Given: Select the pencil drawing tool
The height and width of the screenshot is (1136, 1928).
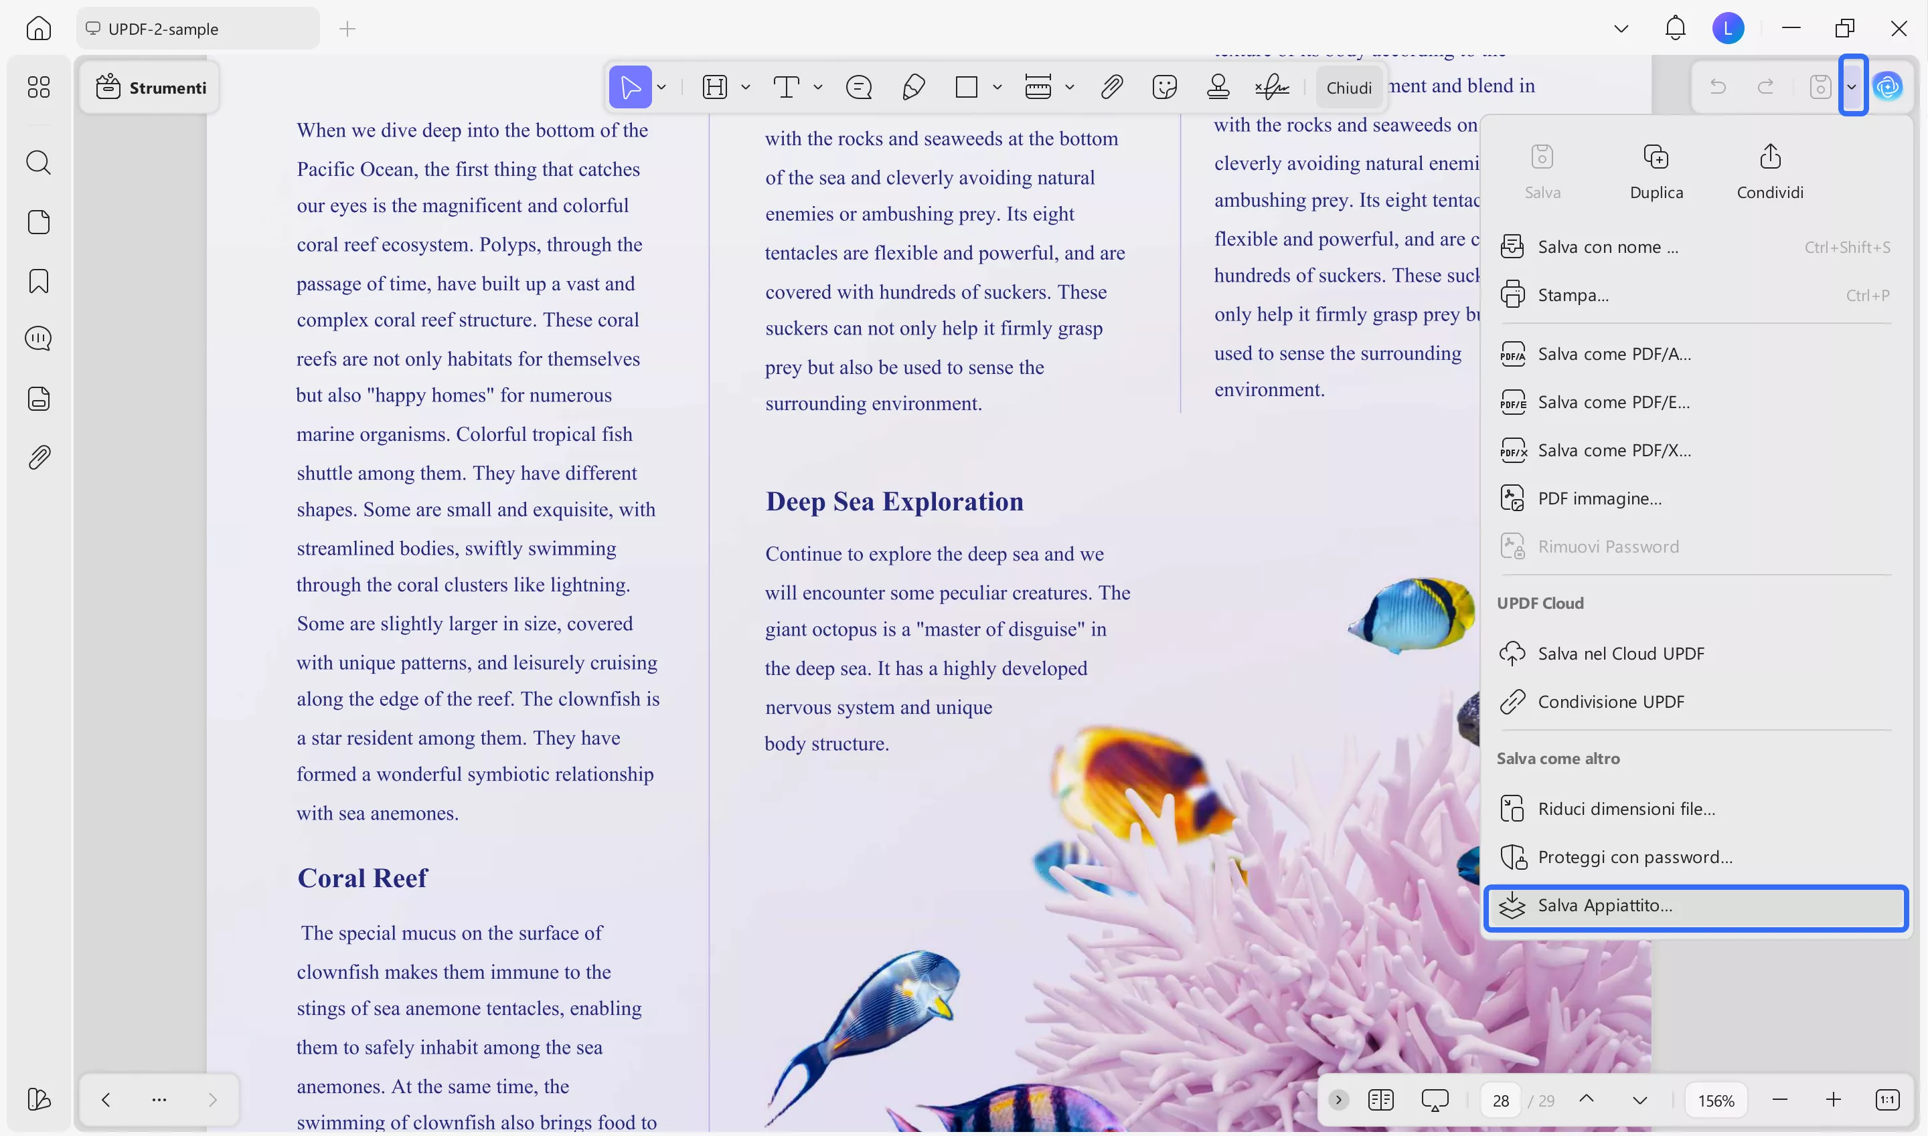Looking at the screenshot, I should coord(913,87).
